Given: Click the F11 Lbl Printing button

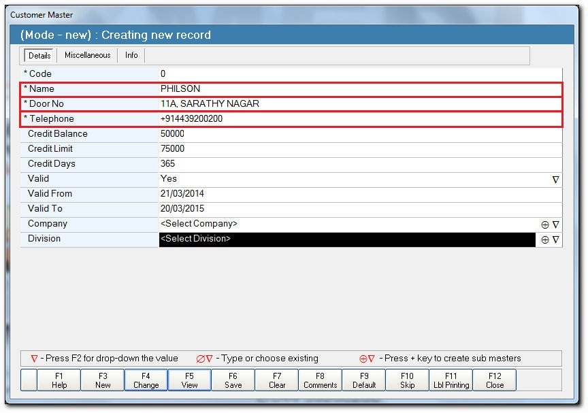Looking at the screenshot, I should tap(451, 380).
